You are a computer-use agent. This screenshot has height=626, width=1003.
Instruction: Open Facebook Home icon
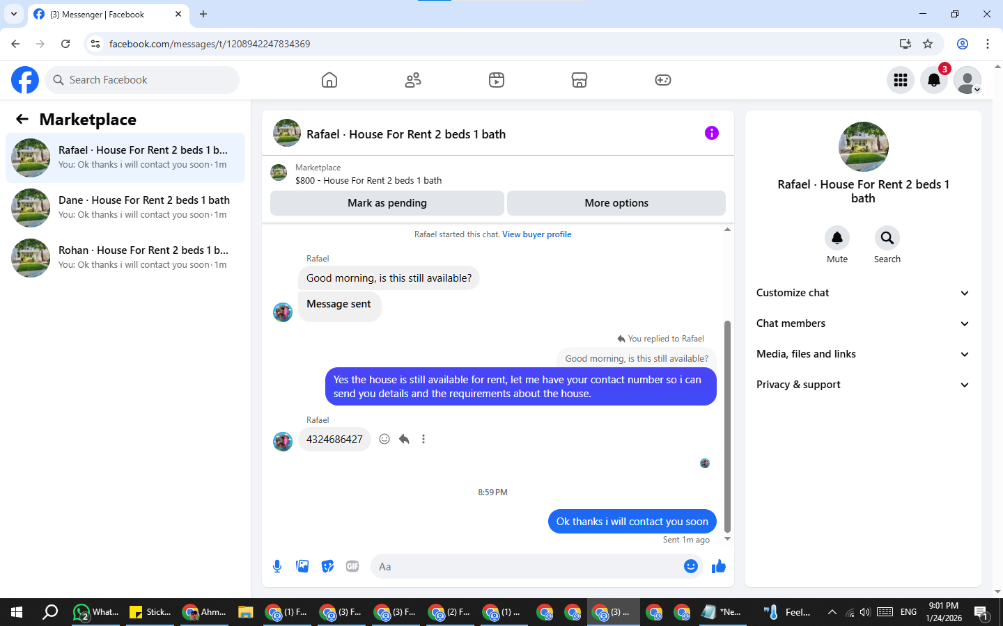[x=329, y=80]
